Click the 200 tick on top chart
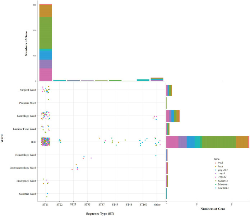Viewport: 250px width, 216px height. coord(35,30)
